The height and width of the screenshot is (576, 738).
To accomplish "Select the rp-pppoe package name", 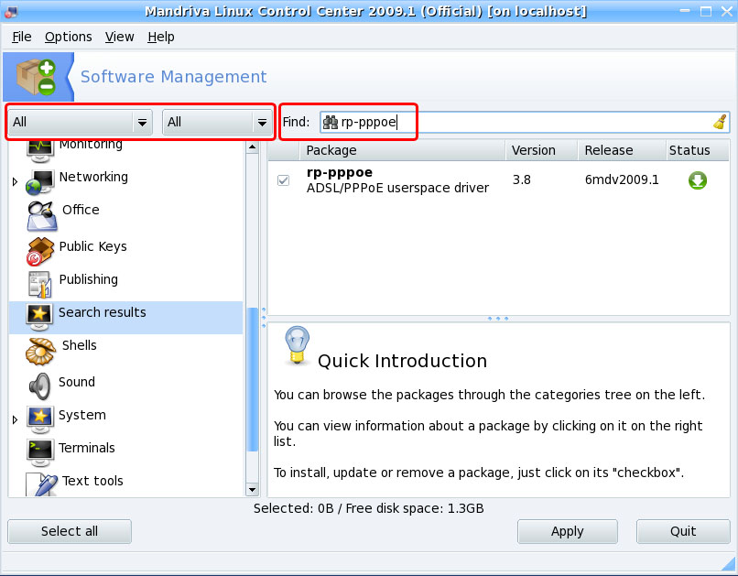I will (340, 172).
